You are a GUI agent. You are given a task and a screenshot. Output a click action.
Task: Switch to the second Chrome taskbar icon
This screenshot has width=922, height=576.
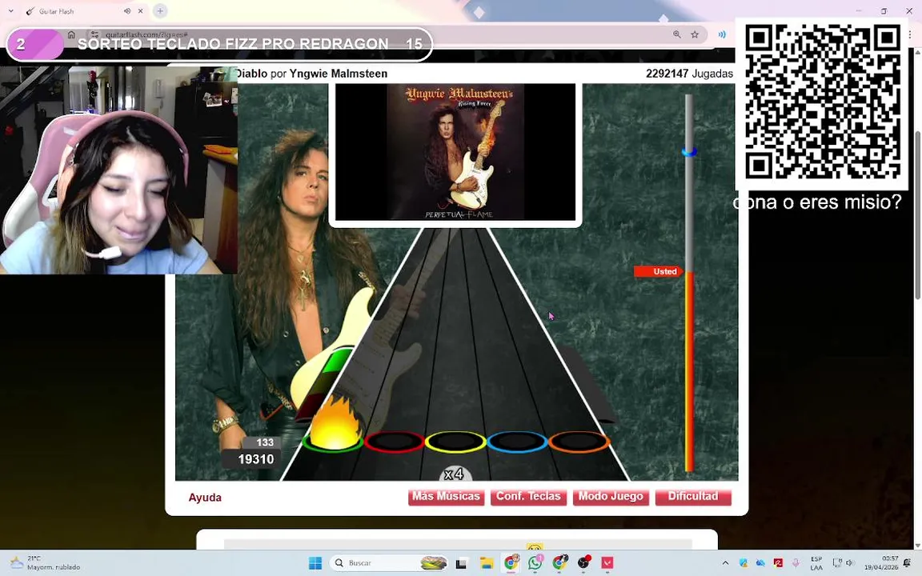pyautogui.click(x=559, y=563)
